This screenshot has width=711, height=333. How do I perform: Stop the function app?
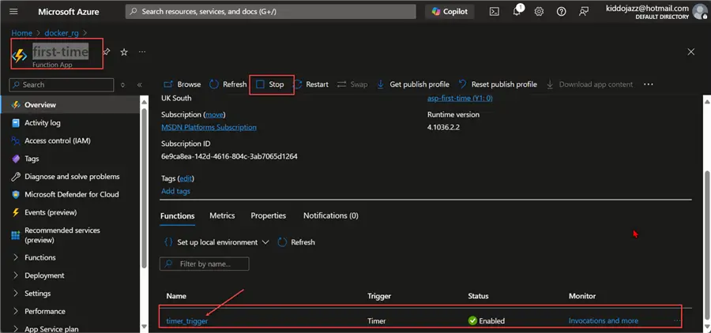[270, 84]
